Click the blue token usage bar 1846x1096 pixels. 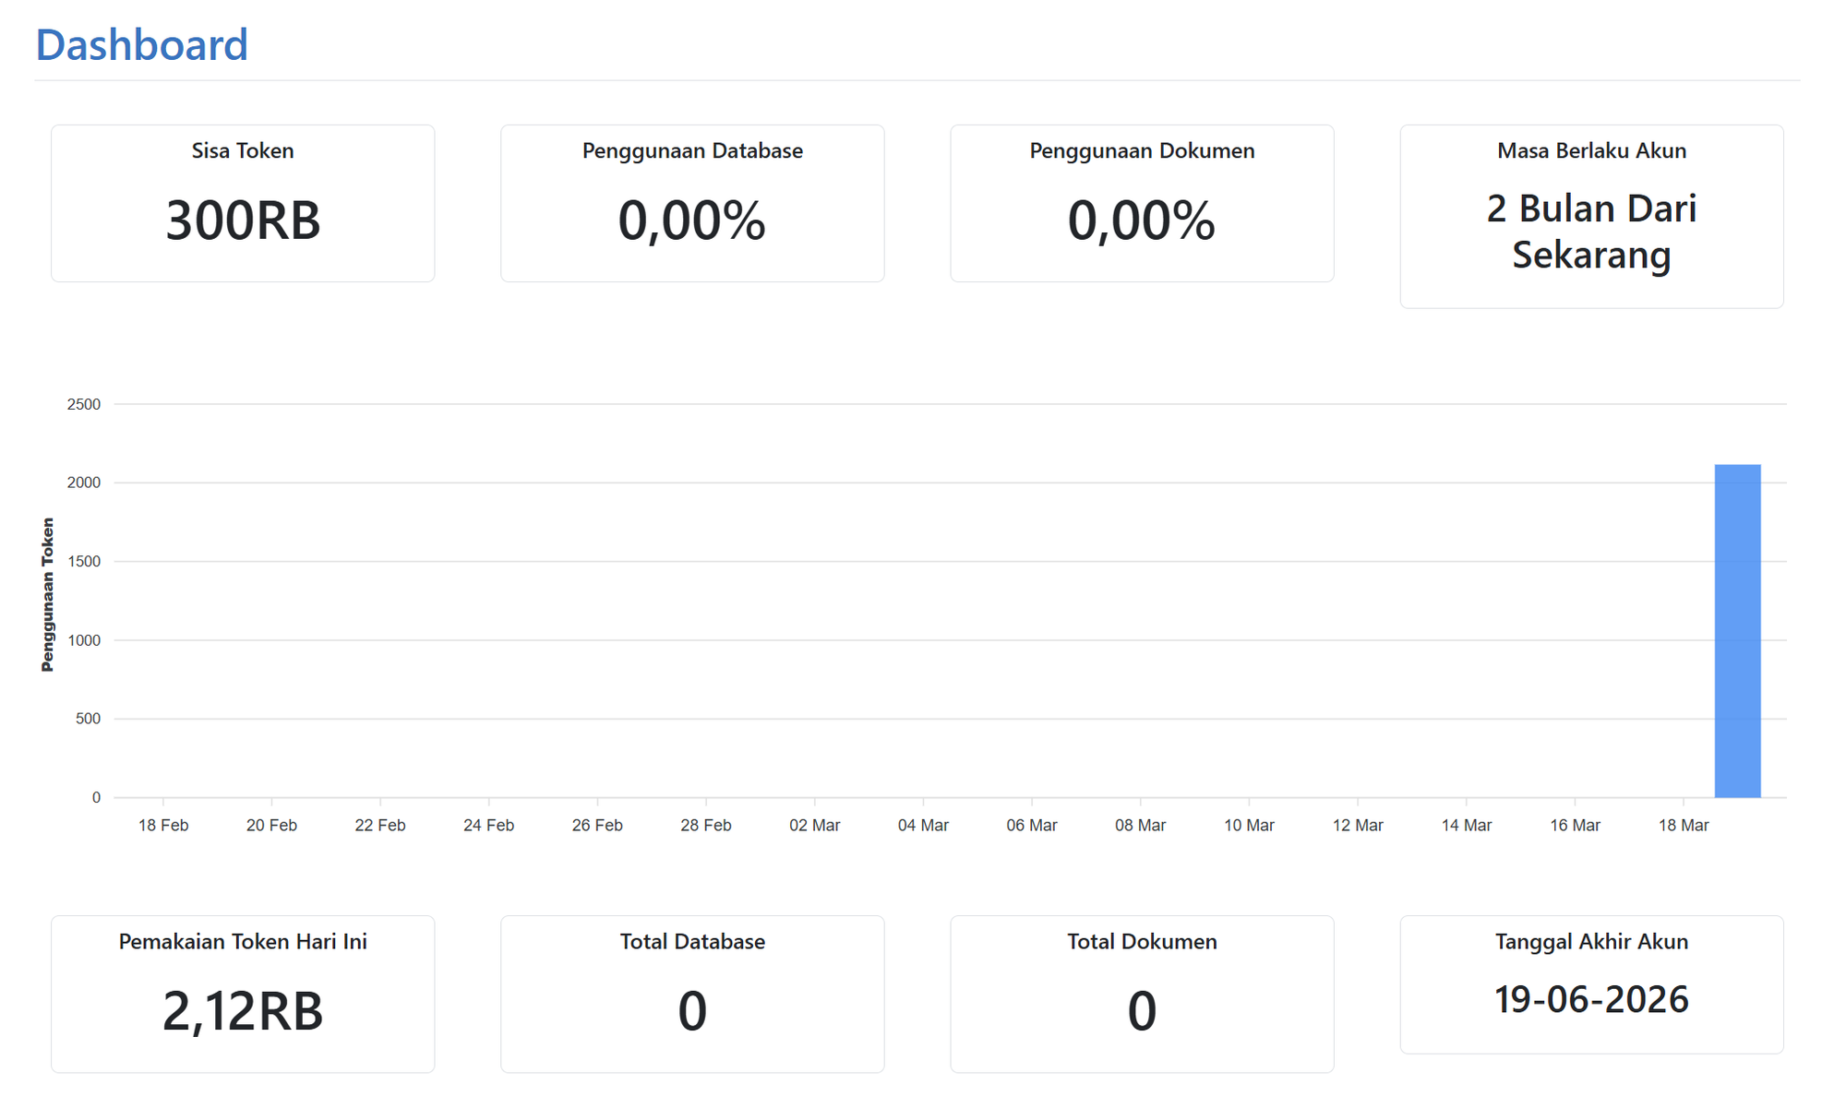coord(1736,630)
